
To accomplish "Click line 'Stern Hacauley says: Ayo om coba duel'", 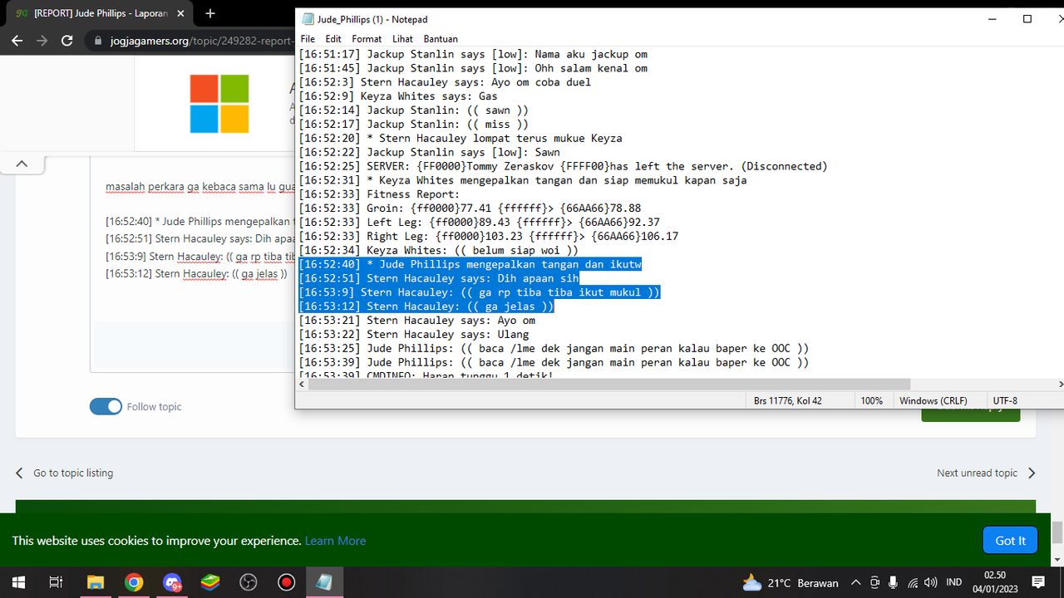I will point(445,82).
